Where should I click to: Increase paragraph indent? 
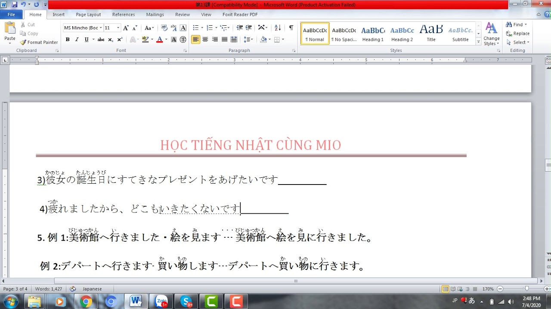pos(248,28)
